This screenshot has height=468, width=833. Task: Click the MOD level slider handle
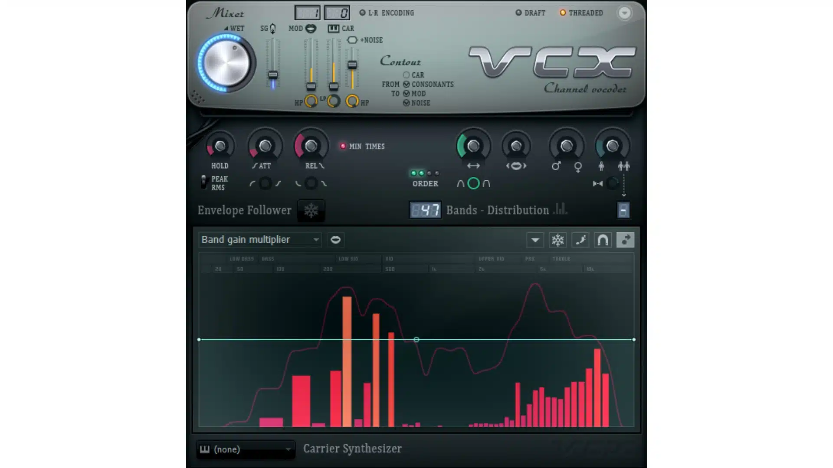point(311,86)
